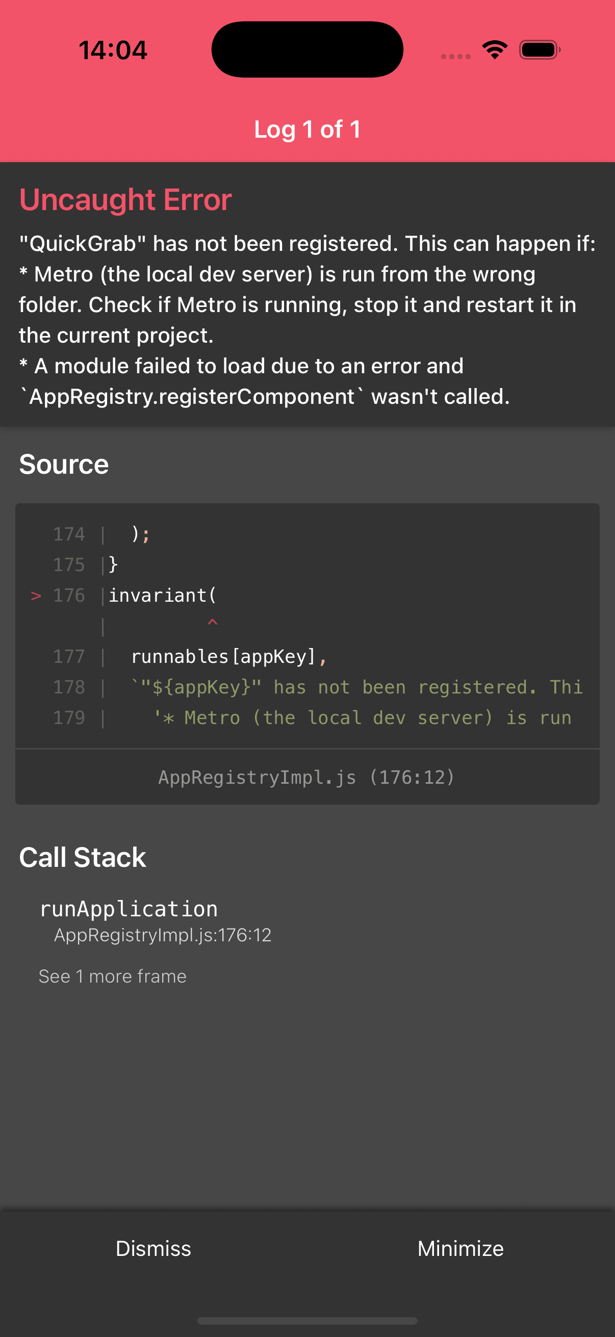
Task: Click the runnables[appKey] line 177
Action: click(228, 657)
